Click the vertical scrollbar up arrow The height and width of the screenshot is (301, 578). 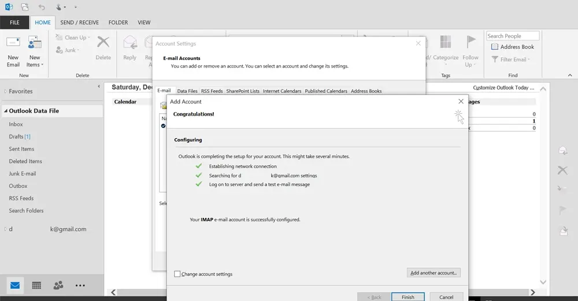coord(543,89)
